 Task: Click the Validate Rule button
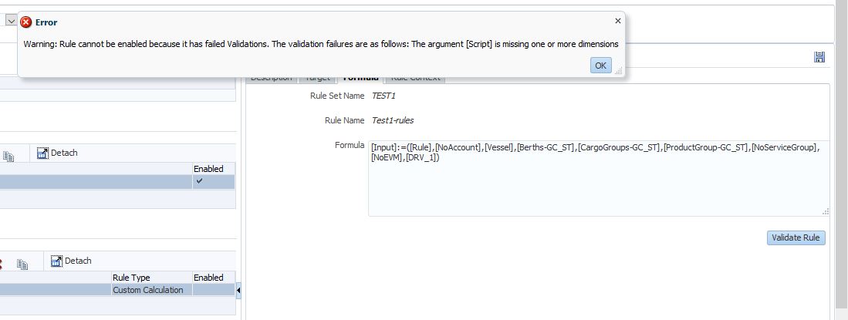(796, 237)
